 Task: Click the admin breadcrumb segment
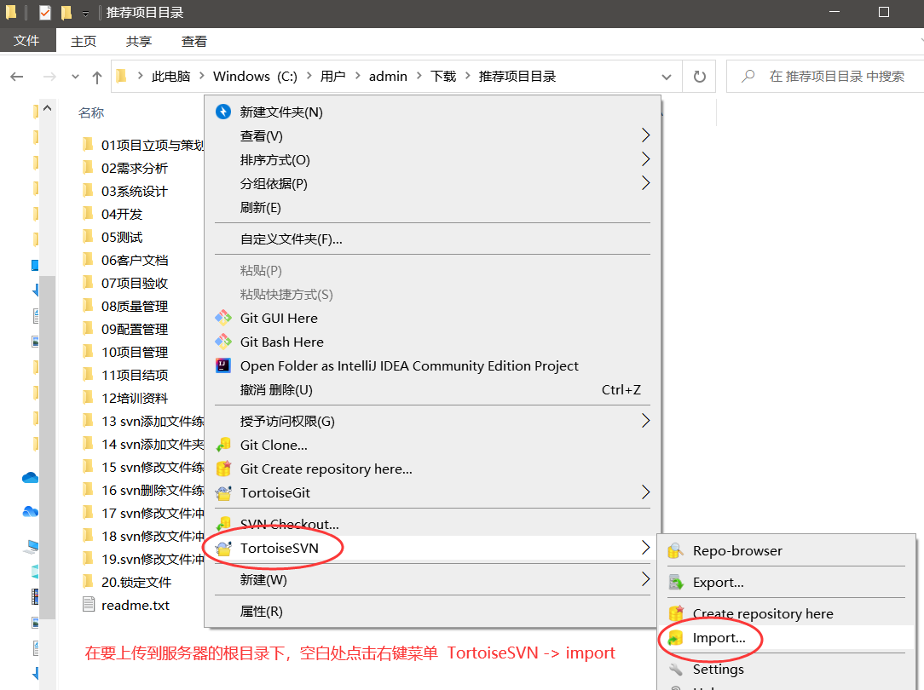[x=388, y=77]
